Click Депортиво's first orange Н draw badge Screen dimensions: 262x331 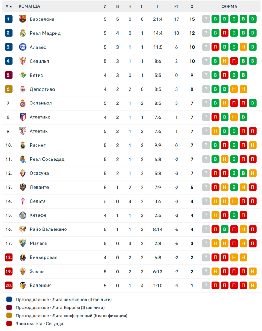[234, 89]
